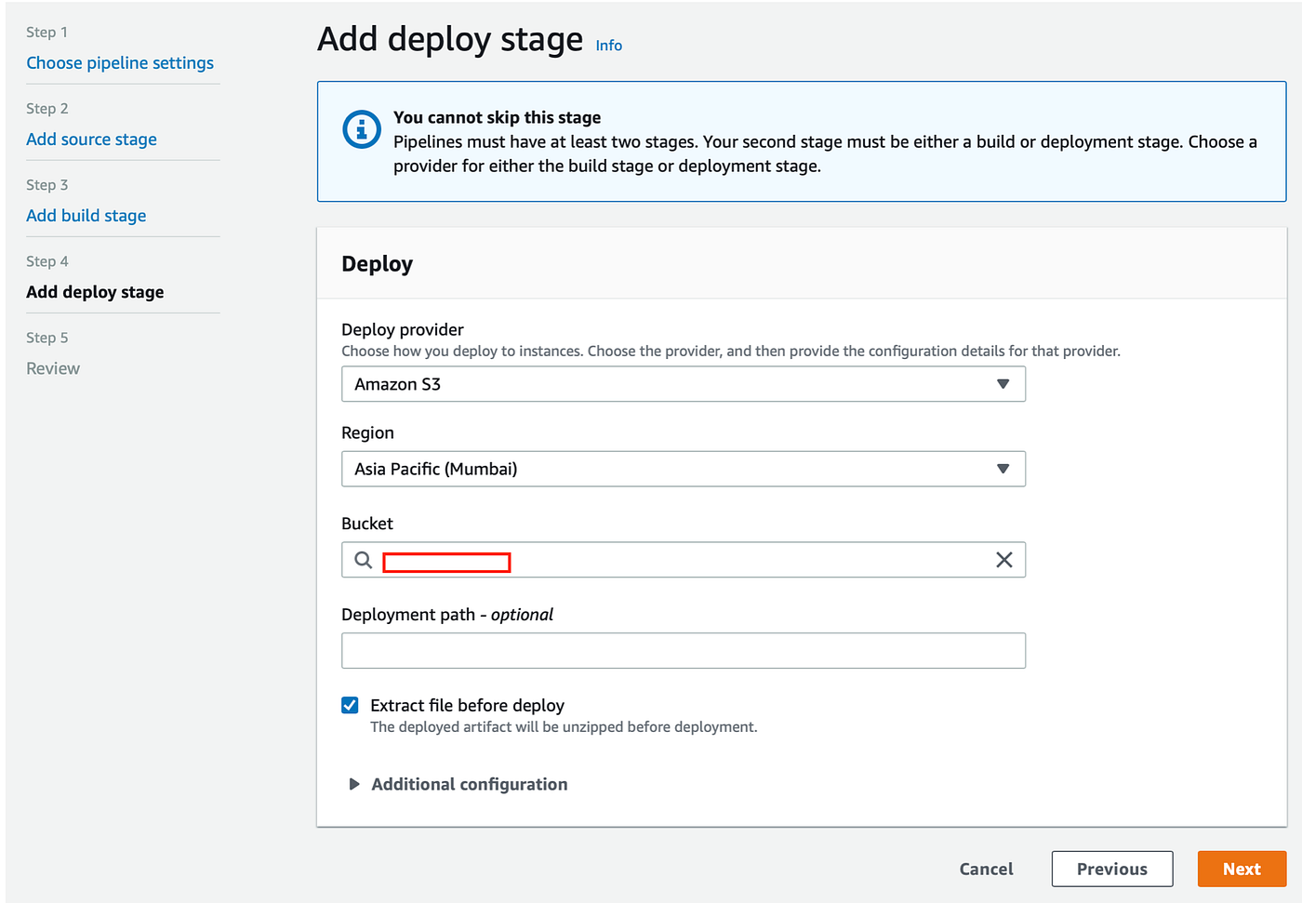1302x903 pixels.
Task: Clear the Bucket field using the X icon
Action: pyautogui.click(x=1003, y=560)
